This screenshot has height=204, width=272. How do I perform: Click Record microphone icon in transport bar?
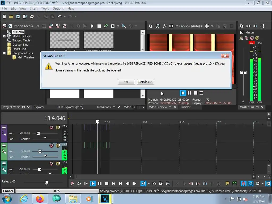(x=72, y=184)
